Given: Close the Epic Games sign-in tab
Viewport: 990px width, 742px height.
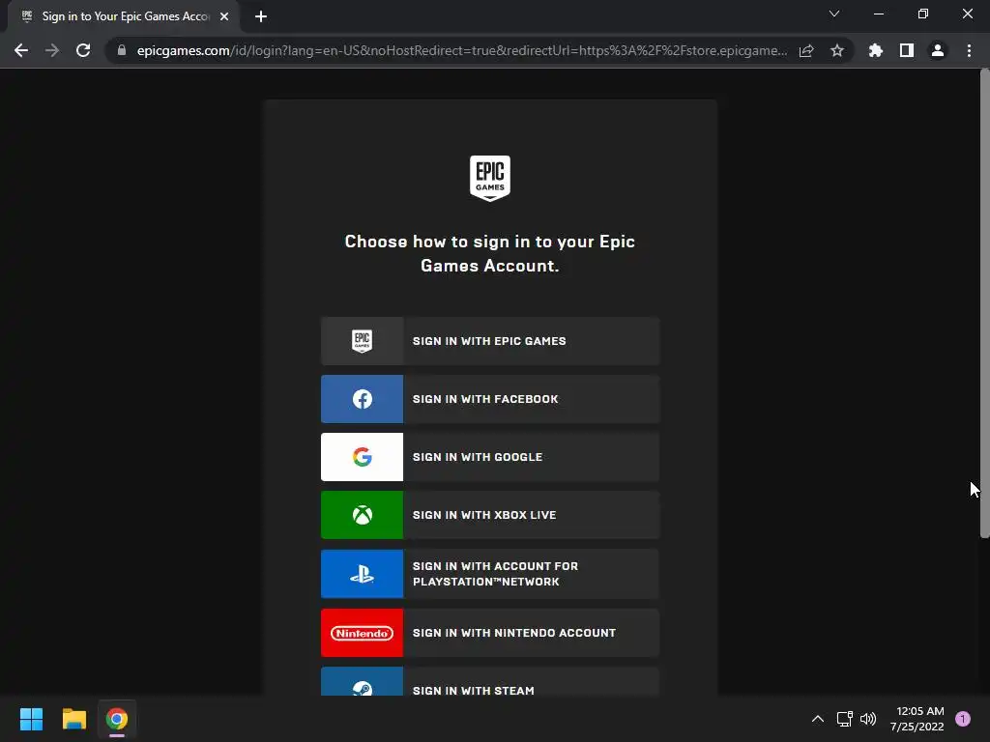Looking at the screenshot, I should (x=224, y=16).
